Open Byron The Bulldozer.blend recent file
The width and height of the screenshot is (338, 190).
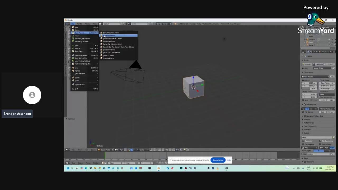[x=118, y=44]
